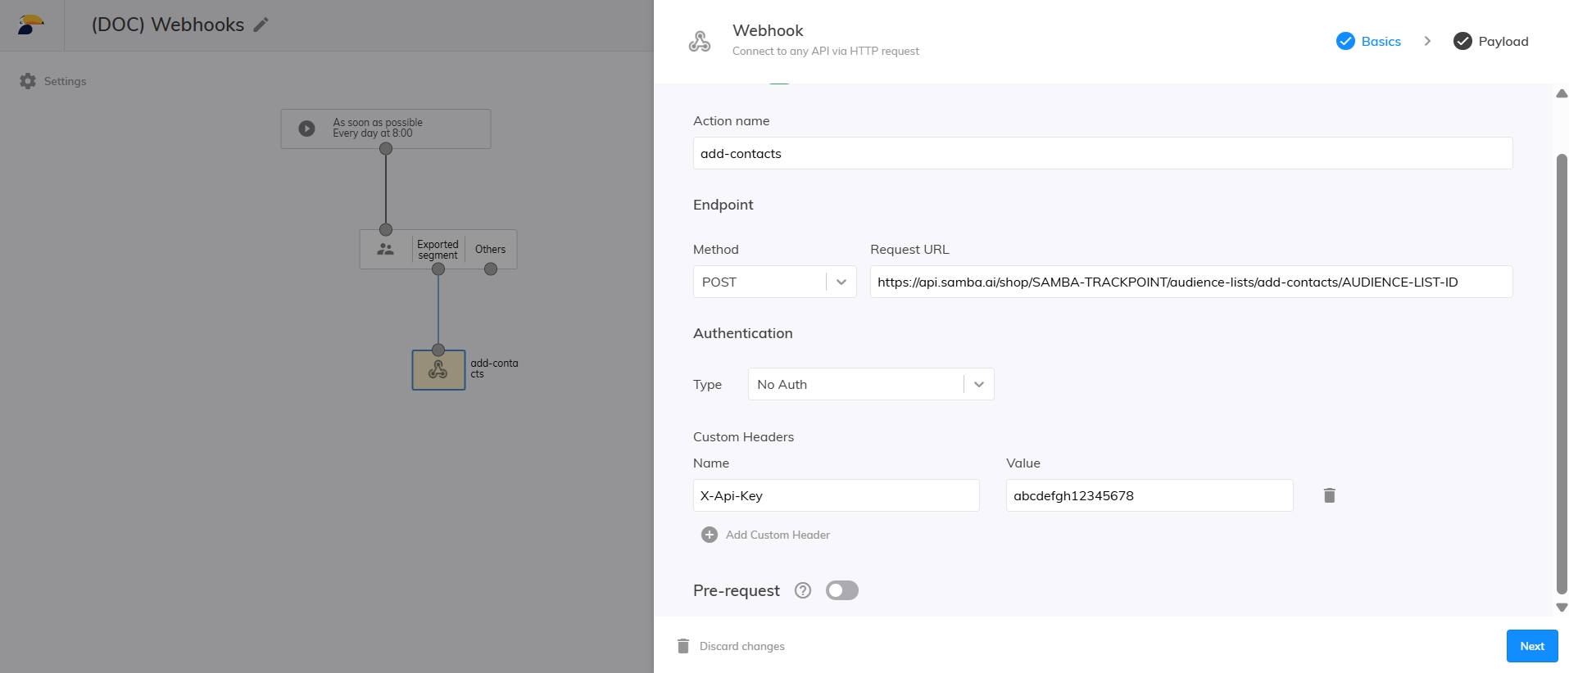This screenshot has width=1569, height=673.
Task: Click the Action name input field
Action: pyautogui.click(x=1102, y=153)
